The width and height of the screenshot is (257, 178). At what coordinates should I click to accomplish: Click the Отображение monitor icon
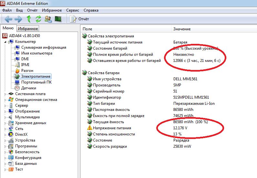[x=11, y=111]
